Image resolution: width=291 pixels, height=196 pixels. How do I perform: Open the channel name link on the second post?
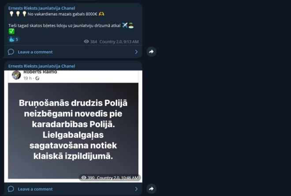41,66
